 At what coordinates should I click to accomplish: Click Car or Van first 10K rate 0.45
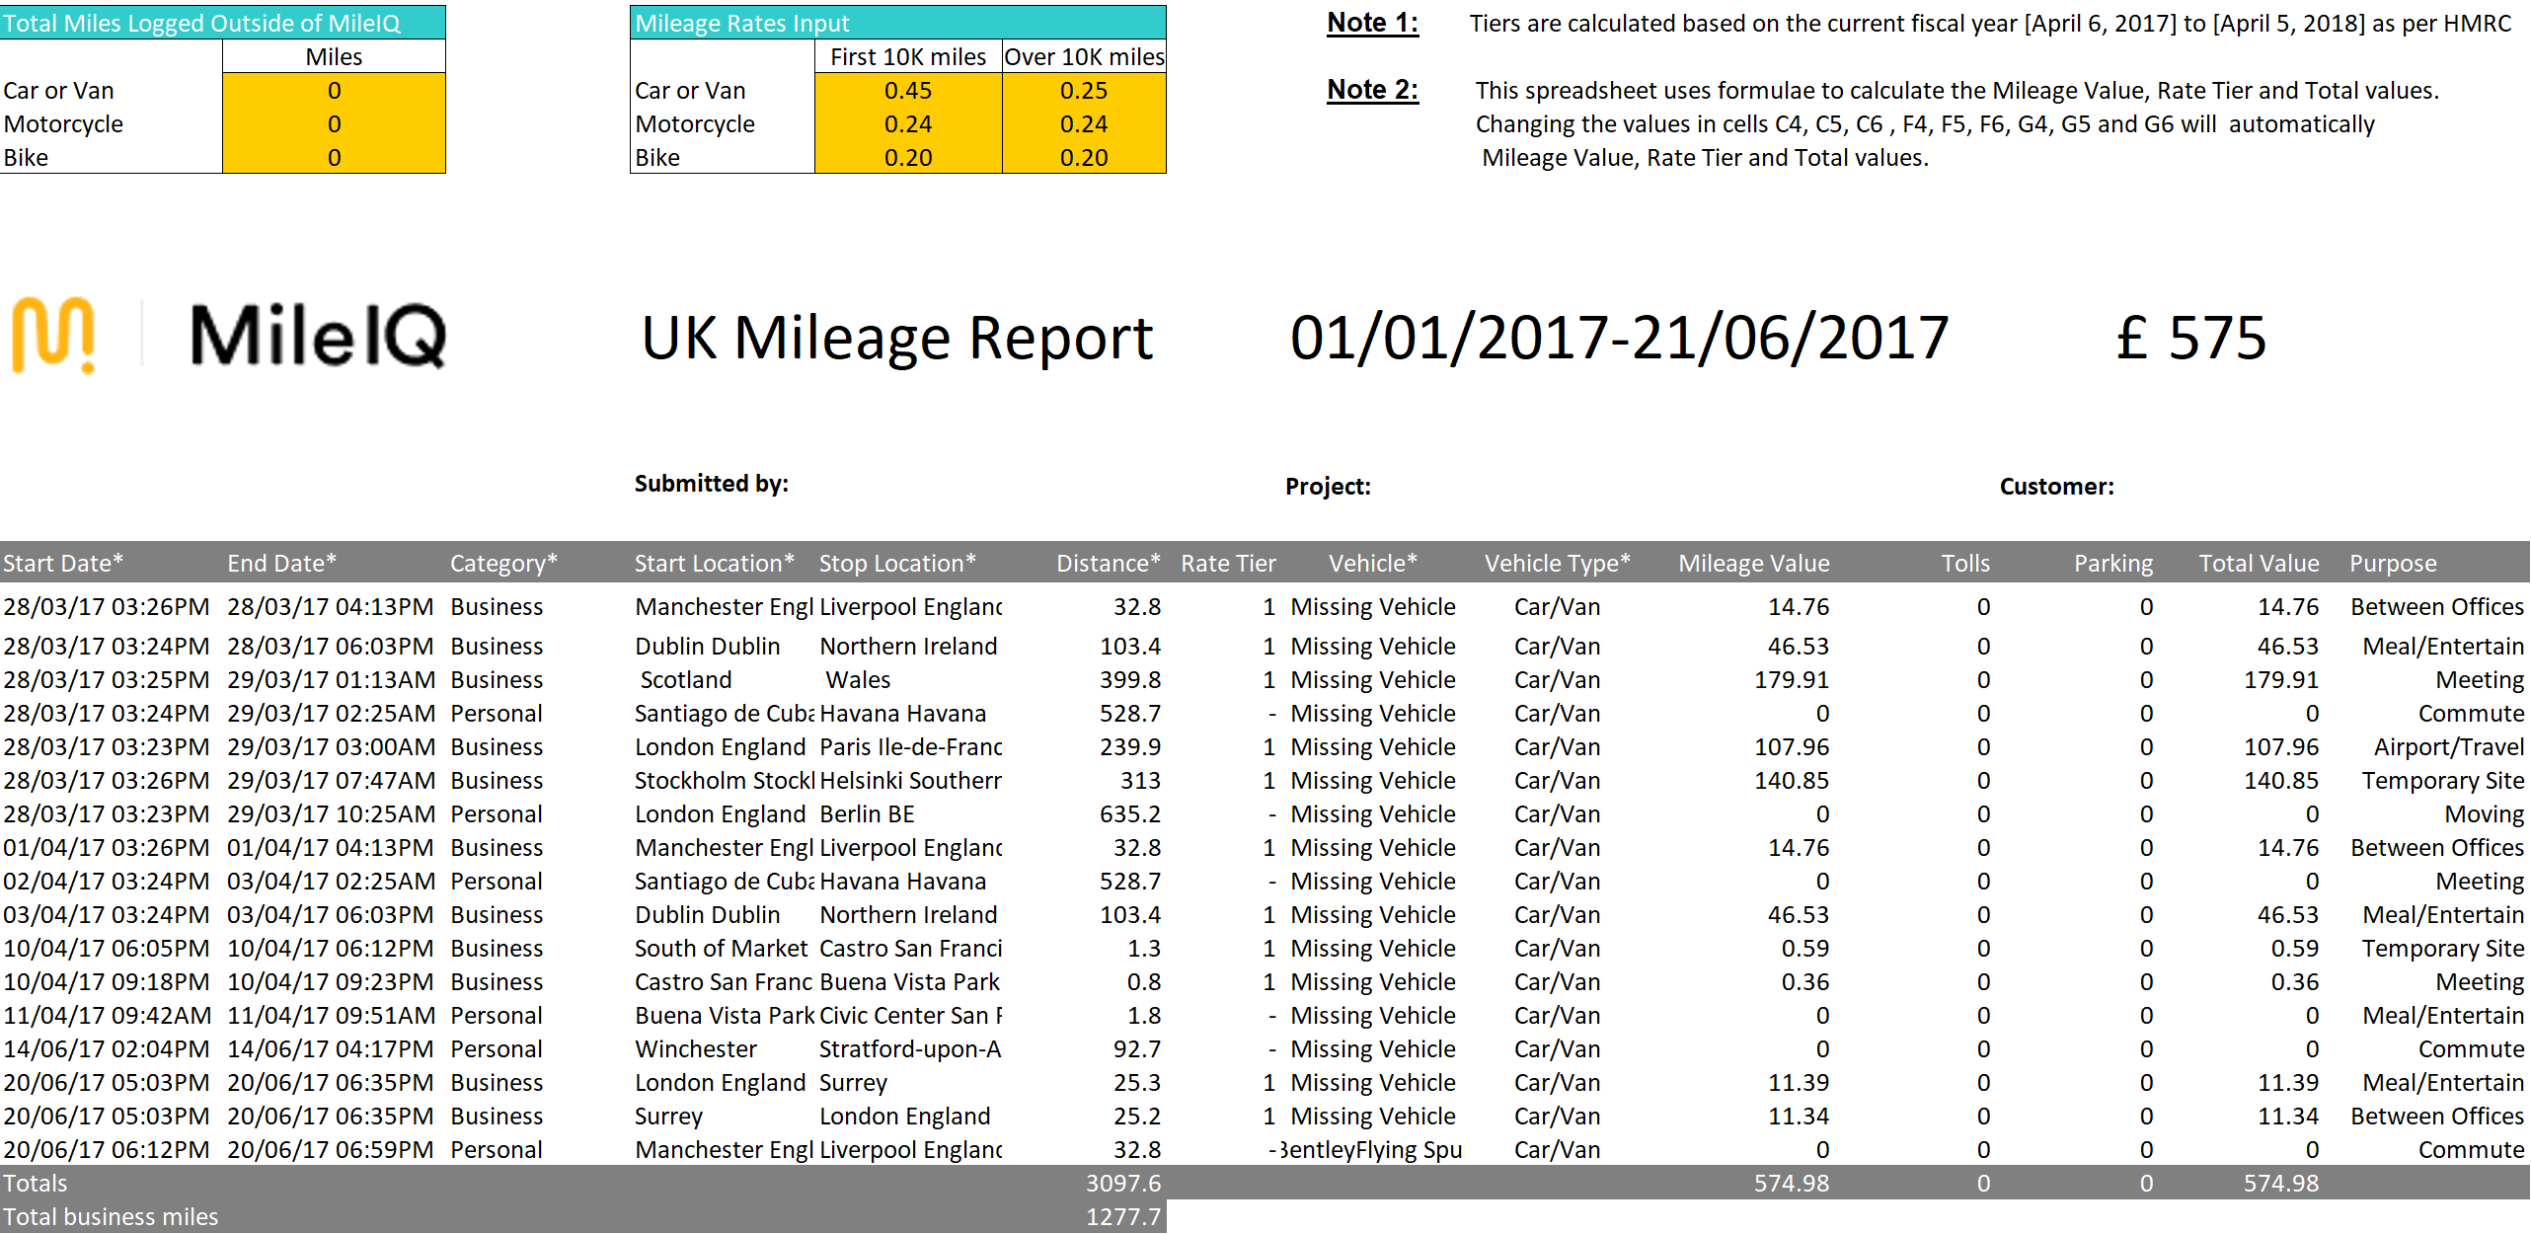(x=908, y=91)
